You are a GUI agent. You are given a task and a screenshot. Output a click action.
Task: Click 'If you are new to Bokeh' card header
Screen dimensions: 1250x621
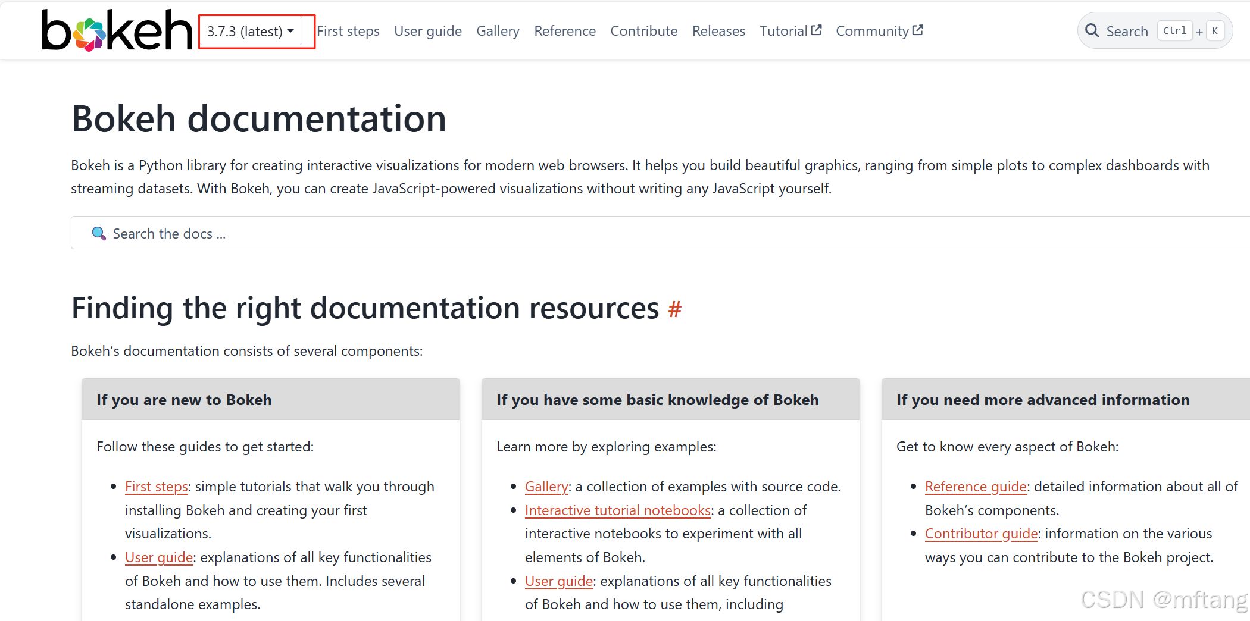(271, 400)
